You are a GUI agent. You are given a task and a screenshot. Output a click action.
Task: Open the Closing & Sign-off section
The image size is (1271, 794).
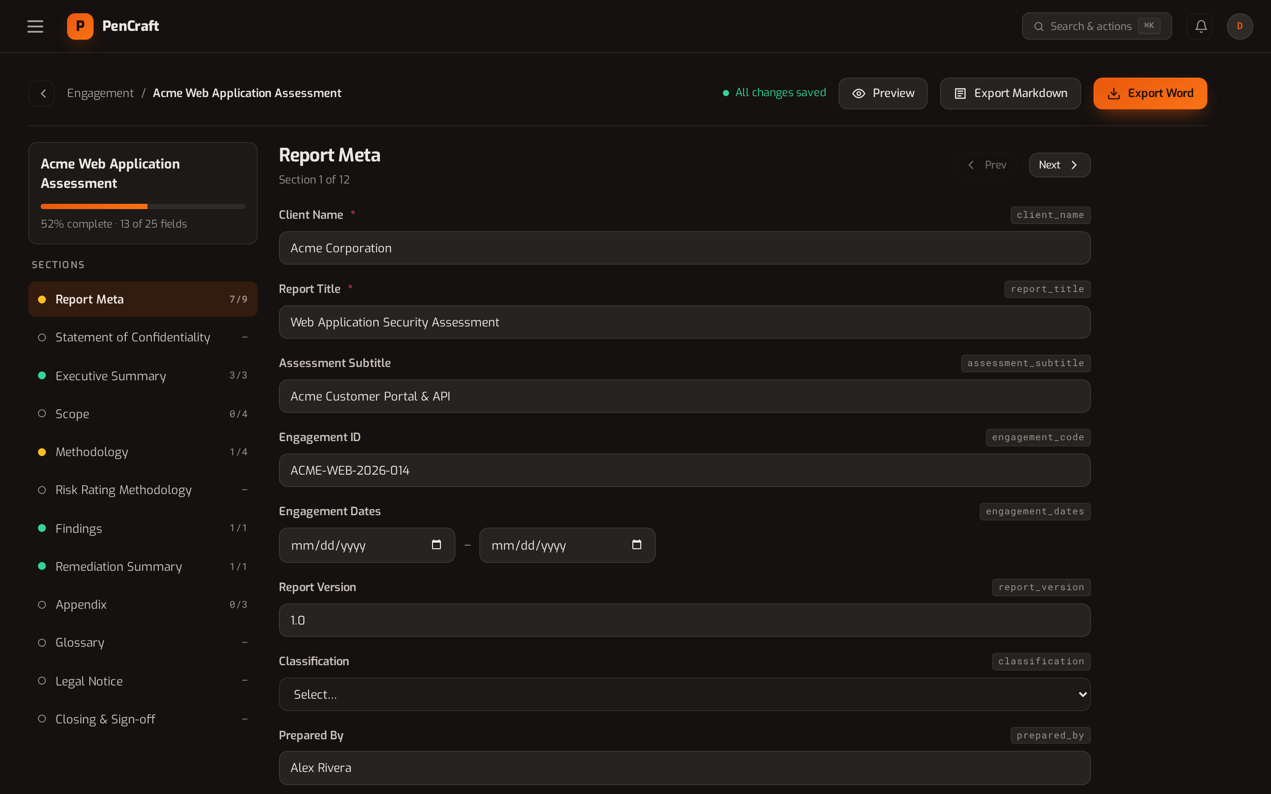tap(143, 719)
